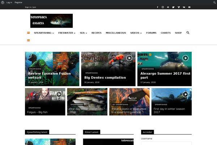The image size is (217, 145).
Task: Open the FORUMS menu item
Action: tap(151, 33)
